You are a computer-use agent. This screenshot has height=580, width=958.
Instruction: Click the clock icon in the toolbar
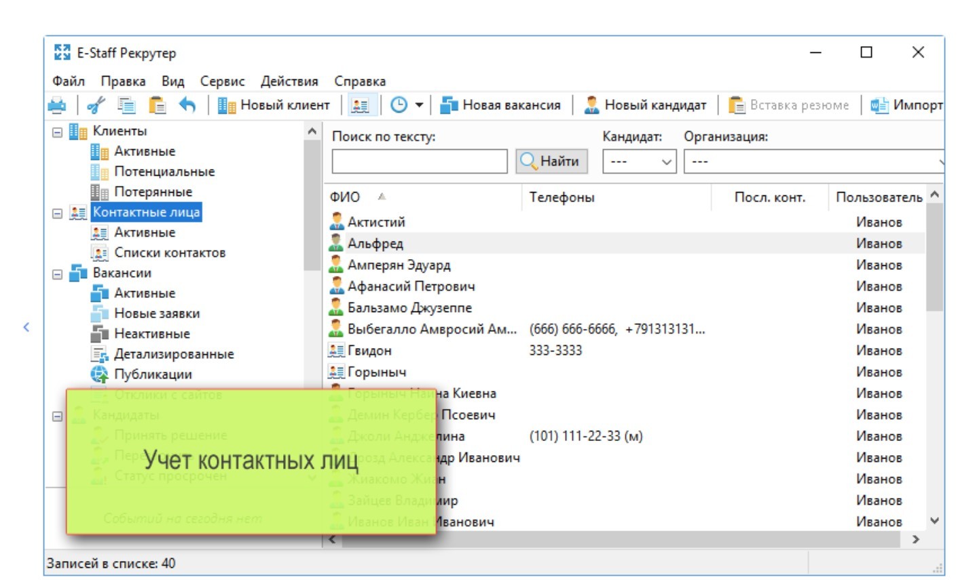pos(399,105)
